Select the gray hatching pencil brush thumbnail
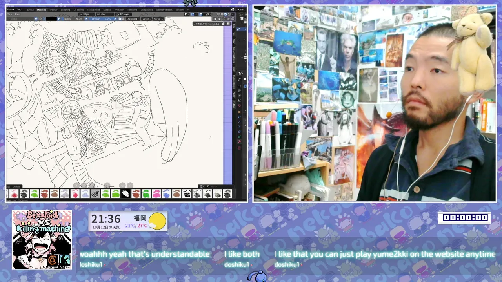 pyautogui.click(x=95, y=193)
